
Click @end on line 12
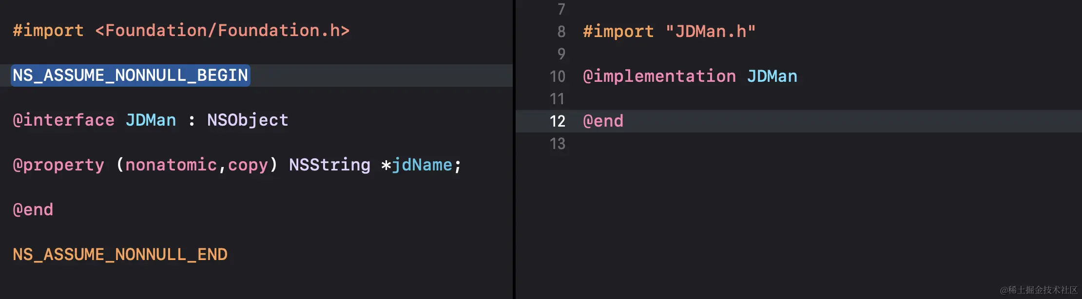(603, 121)
